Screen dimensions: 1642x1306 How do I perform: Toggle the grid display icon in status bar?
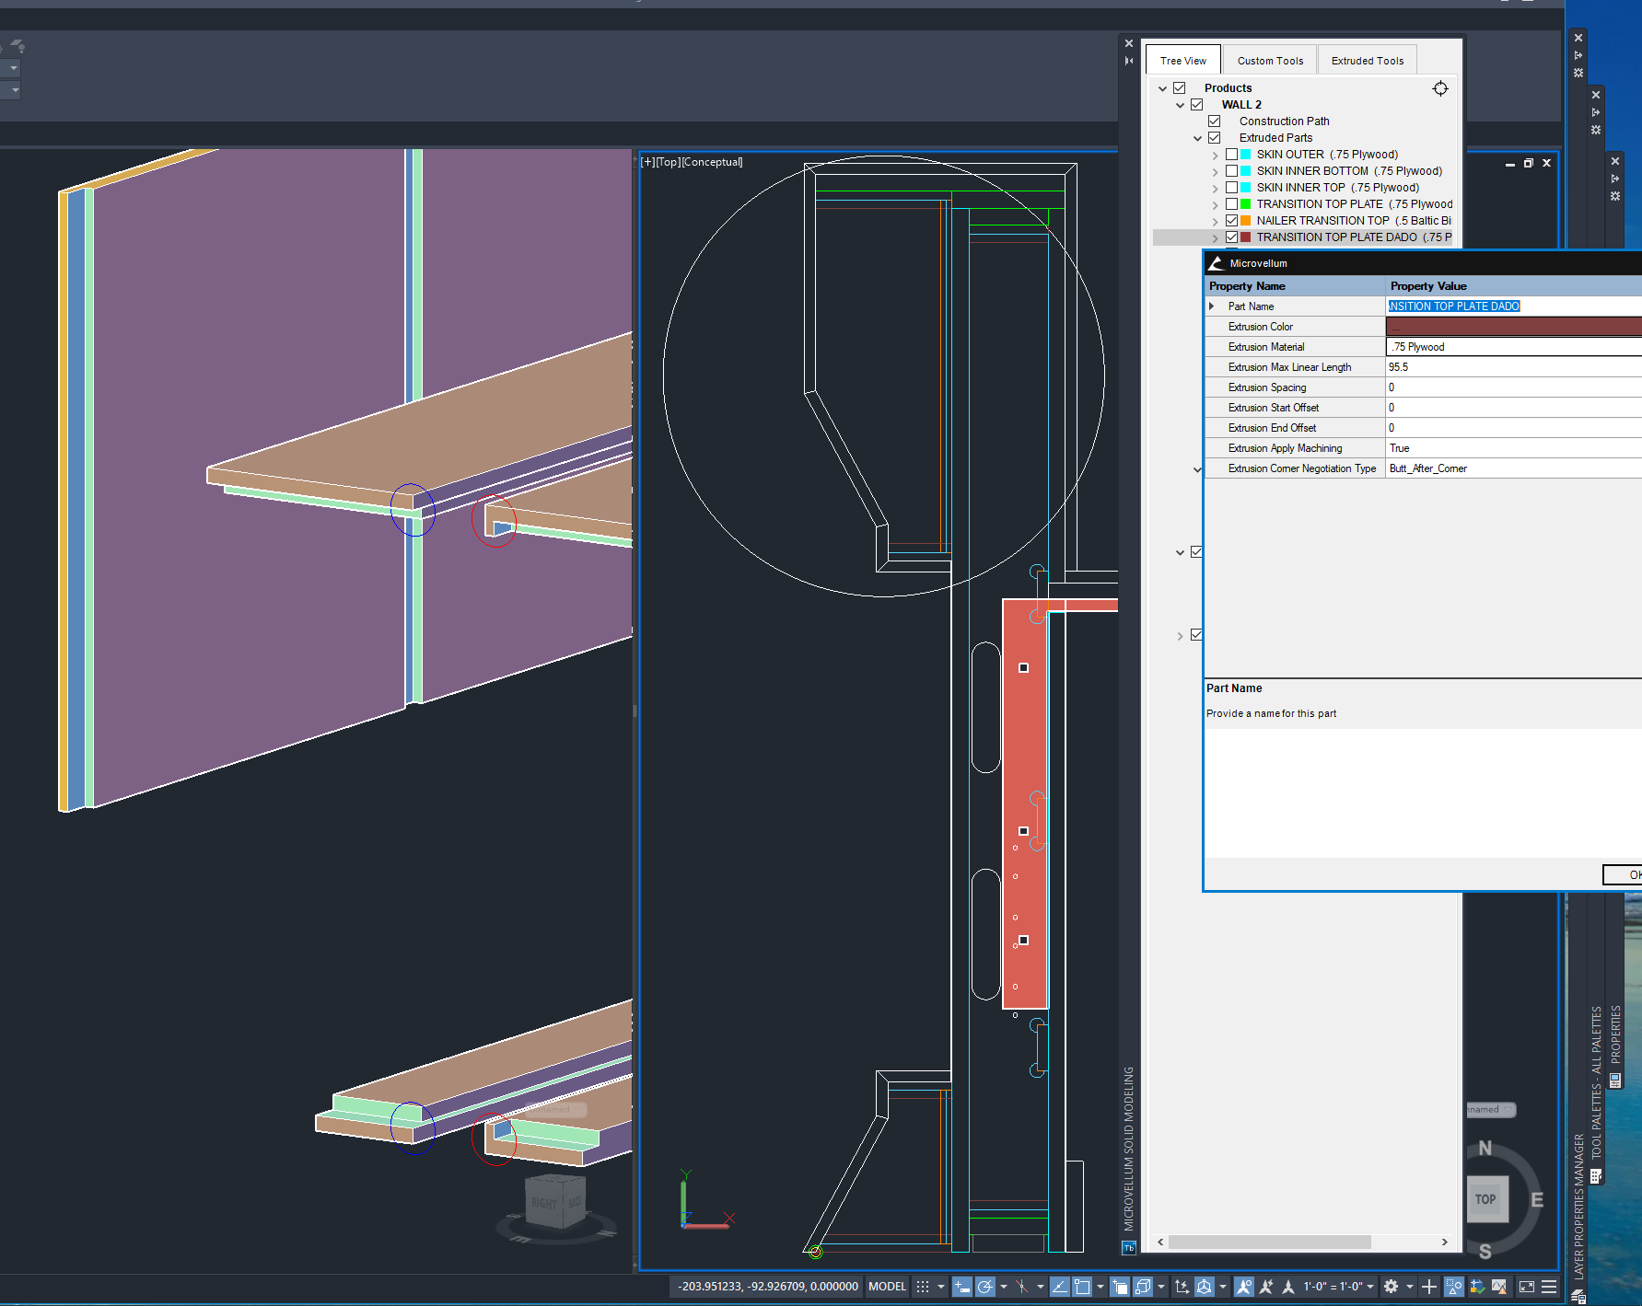[922, 1287]
